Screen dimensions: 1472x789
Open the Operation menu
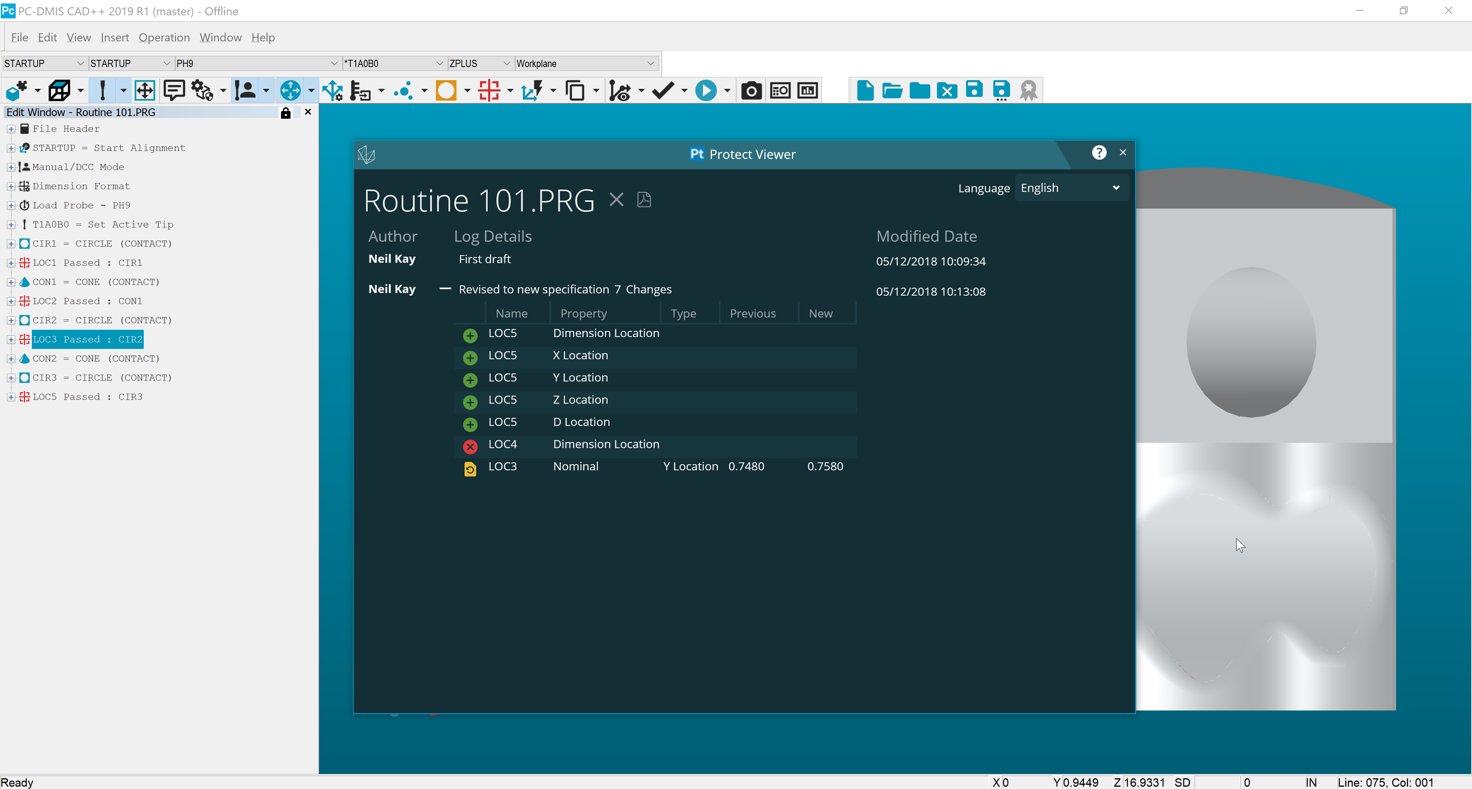point(164,37)
